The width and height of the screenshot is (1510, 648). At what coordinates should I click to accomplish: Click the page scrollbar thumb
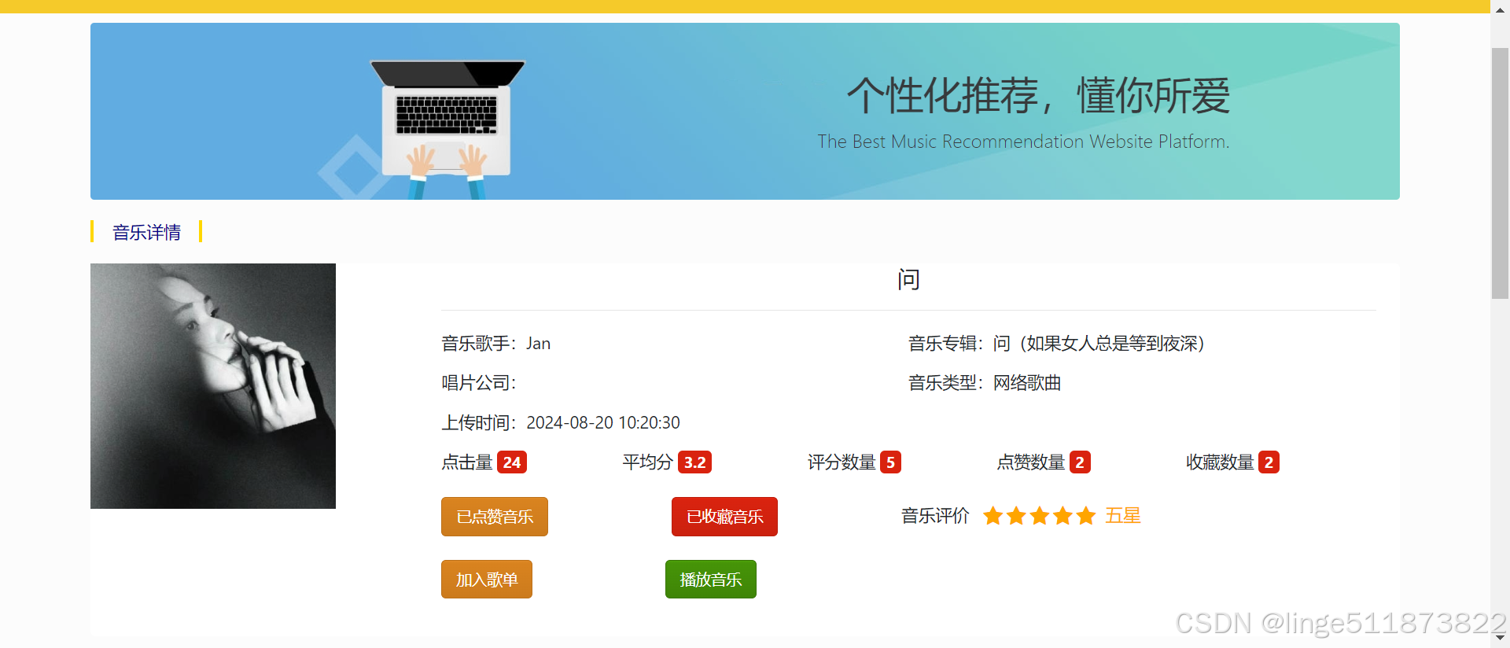pyautogui.click(x=1500, y=173)
